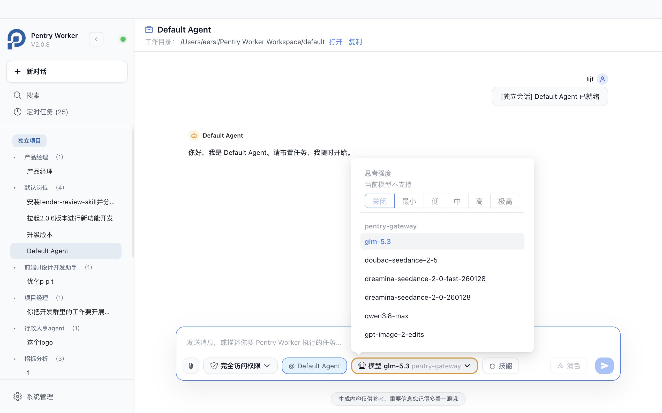Collapse the 行政人事agent group
Screen dimensions: 662x413
click(x=15, y=329)
